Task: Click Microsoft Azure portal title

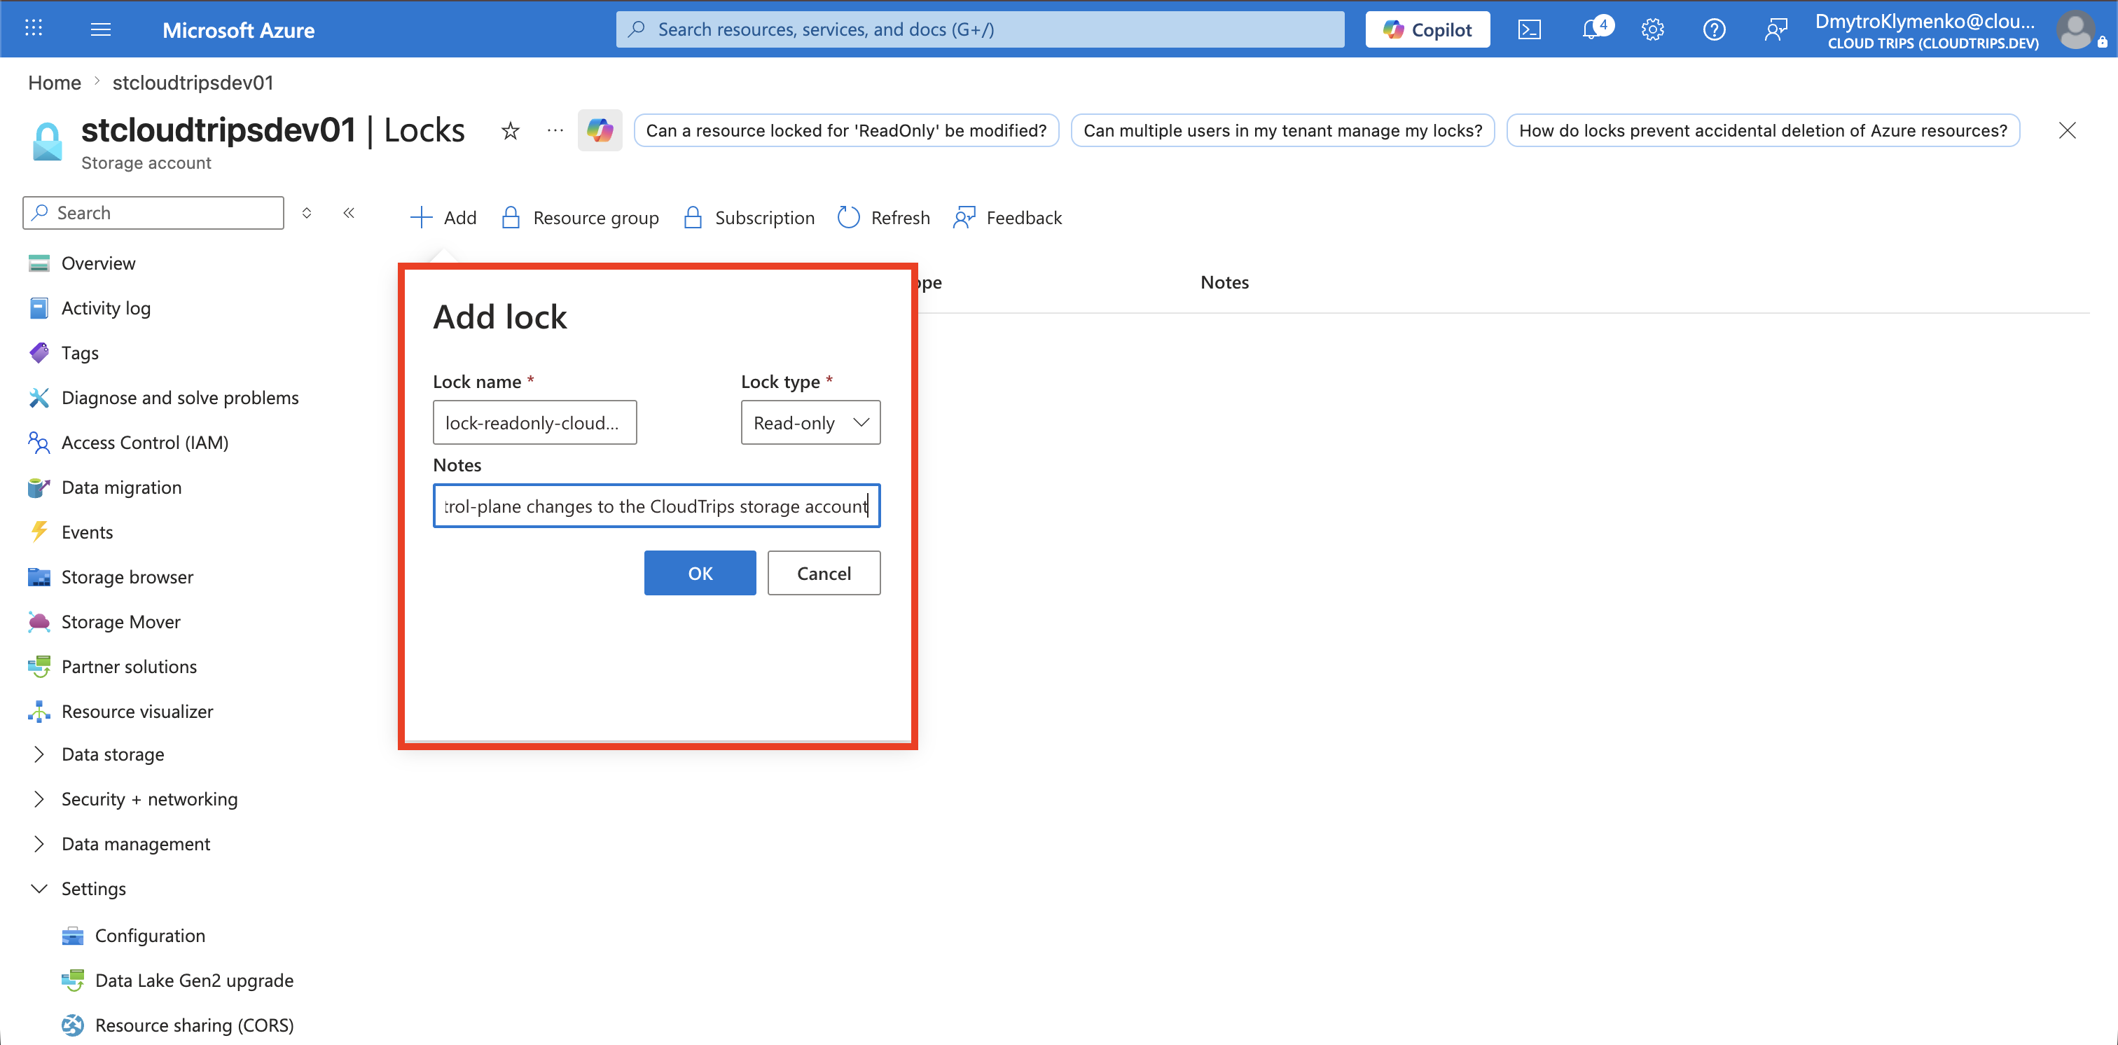Action: point(238,30)
